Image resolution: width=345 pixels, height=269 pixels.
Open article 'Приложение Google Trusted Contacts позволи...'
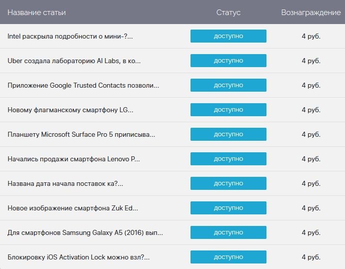tap(83, 85)
